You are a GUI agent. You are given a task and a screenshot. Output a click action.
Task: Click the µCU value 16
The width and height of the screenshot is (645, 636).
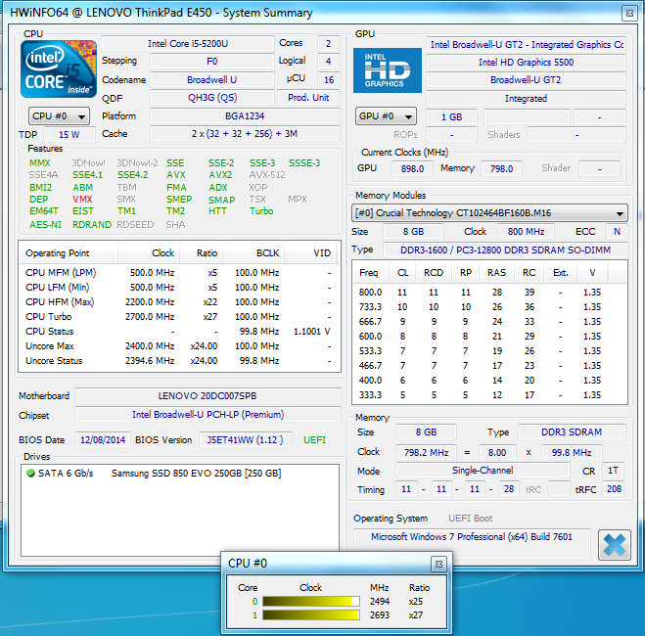329,80
